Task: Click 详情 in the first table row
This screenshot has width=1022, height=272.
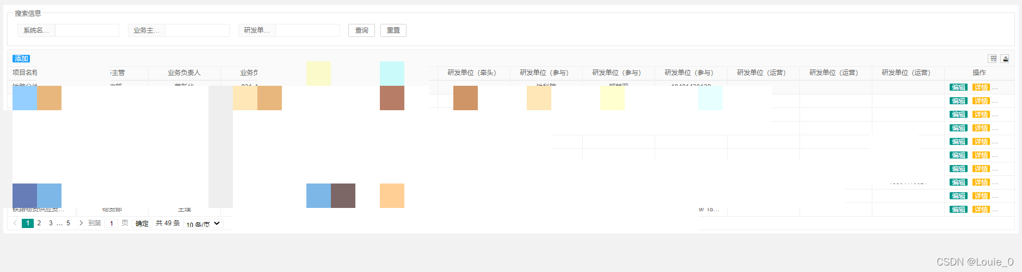Action: (x=981, y=87)
